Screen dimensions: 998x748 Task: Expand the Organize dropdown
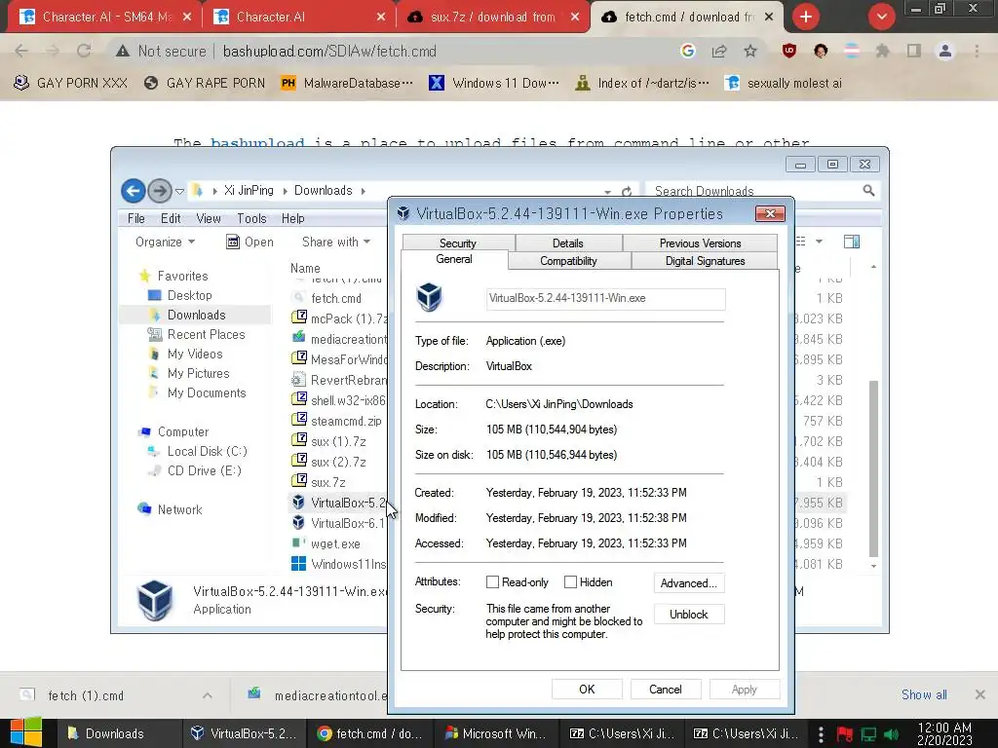(x=165, y=242)
